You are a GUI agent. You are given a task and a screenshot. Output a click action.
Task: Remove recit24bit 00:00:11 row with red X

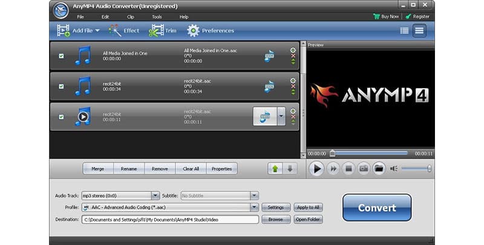pyautogui.click(x=293, y=116)
